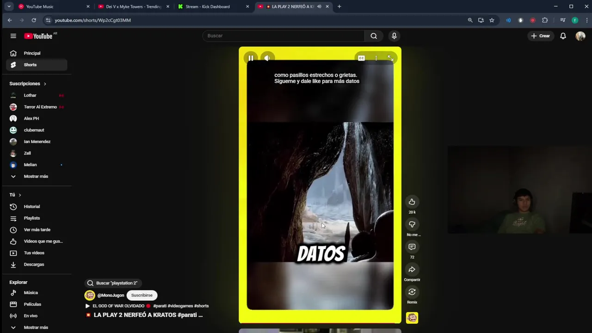Expand the Tú section arrow
Screen dimensions: 592x333
coord(20,195)
